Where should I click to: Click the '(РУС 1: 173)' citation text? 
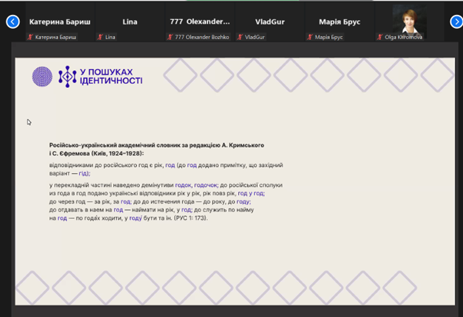point(190,218)
